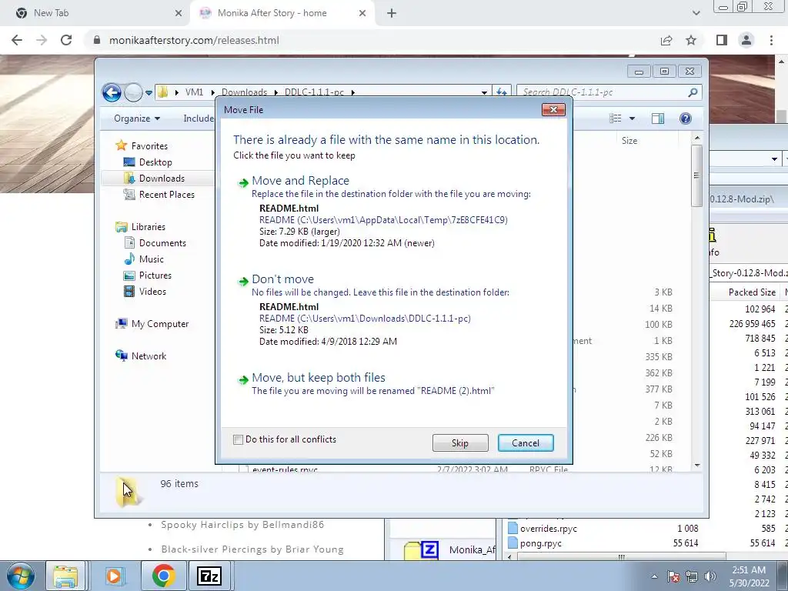Open the Organize menu
This screenshot has height=591, width=788.
coord(137,119)
